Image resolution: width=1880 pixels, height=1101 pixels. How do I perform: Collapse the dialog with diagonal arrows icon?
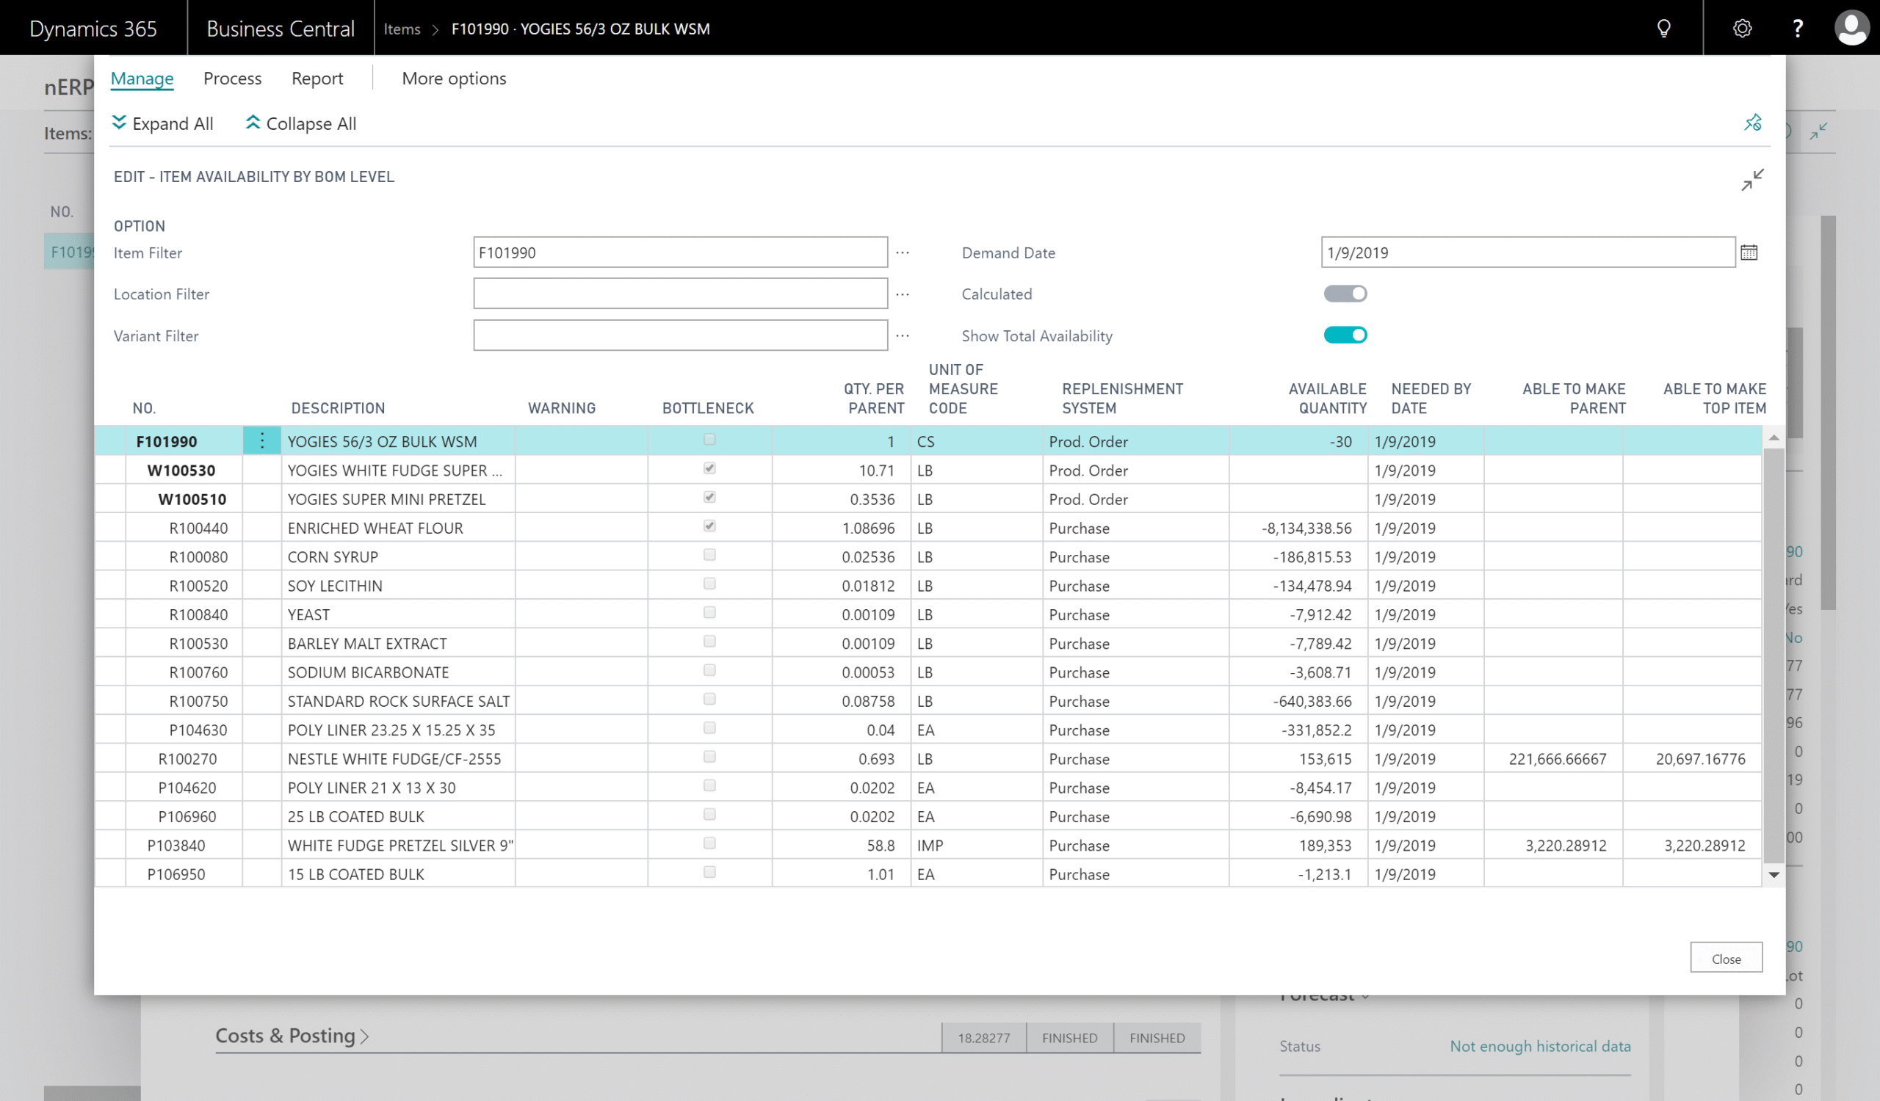(1751, 180)
